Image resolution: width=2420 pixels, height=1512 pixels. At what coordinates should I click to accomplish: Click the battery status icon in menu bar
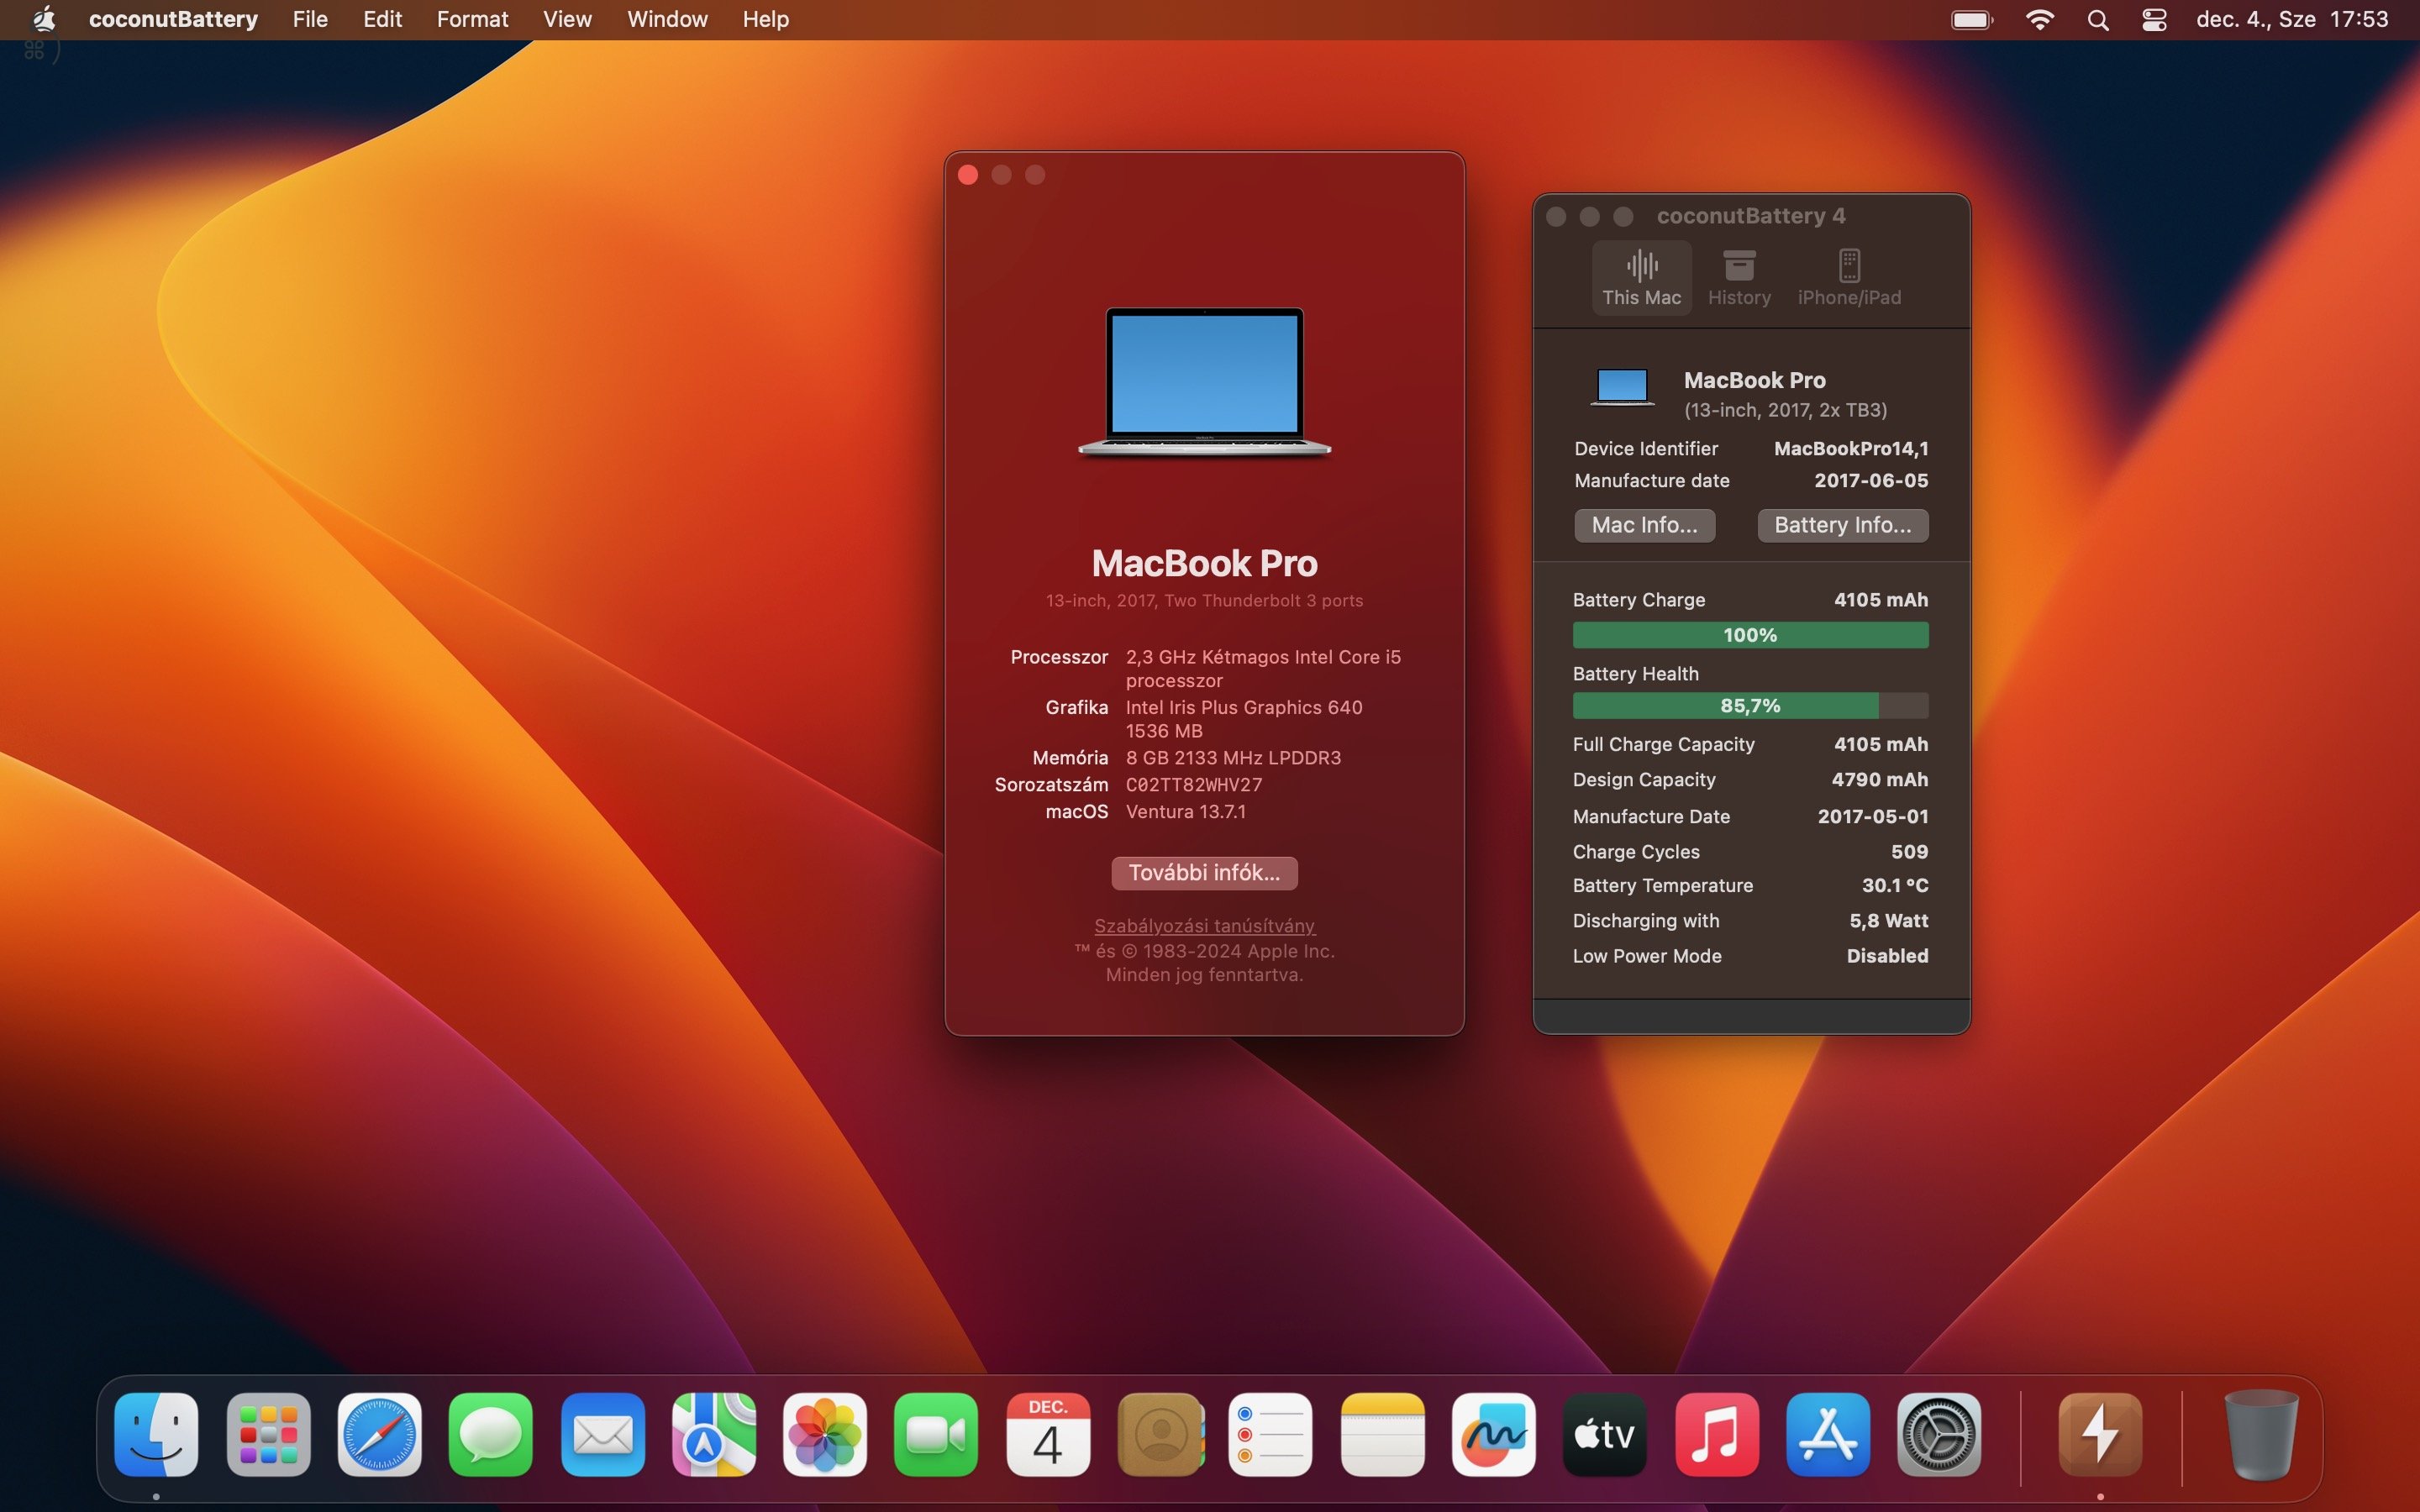click(1972, 20)
